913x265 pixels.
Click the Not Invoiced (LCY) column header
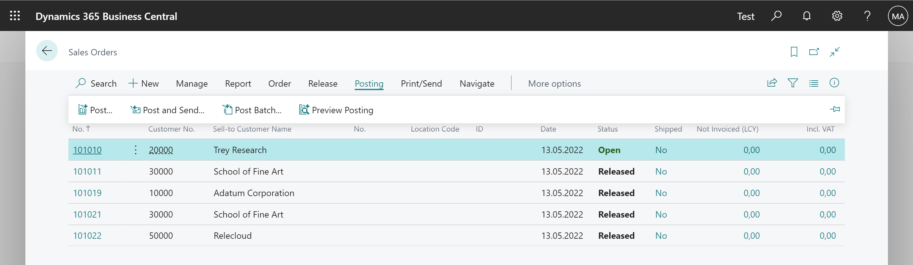[727, 129]
